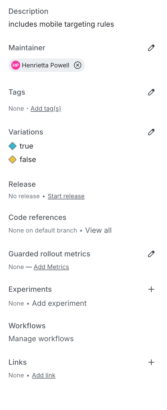
Task: Edit the Maintainer using the pencil icon
Action: 151,48
